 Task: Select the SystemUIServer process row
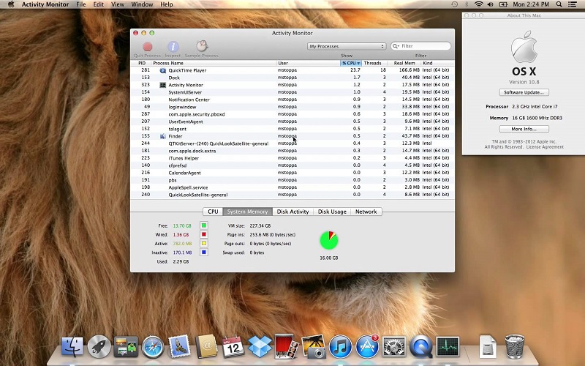pyautogui.click(x=292, y=92)
